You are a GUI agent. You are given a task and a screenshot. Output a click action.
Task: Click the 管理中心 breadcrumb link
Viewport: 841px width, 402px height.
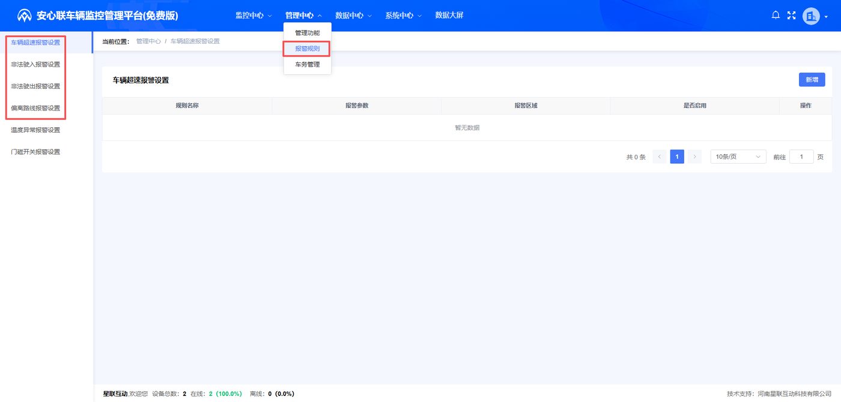(148, 41)
